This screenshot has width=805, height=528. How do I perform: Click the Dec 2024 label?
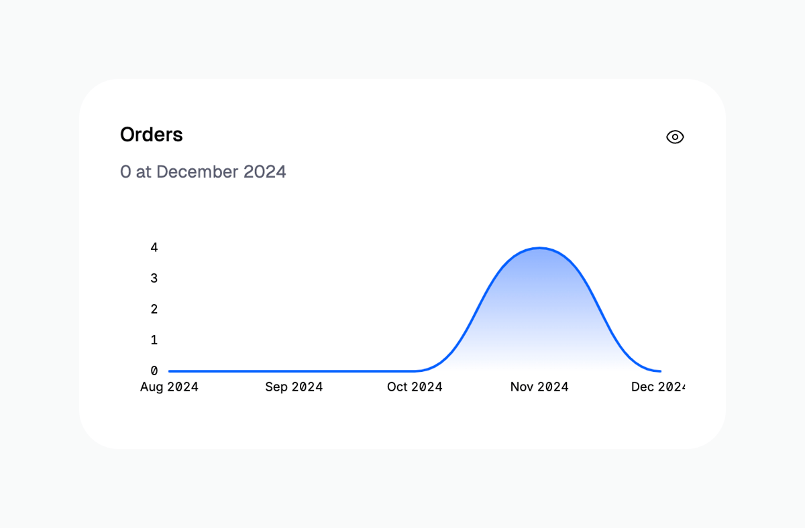pyautogui.click(x=659, y=387)
